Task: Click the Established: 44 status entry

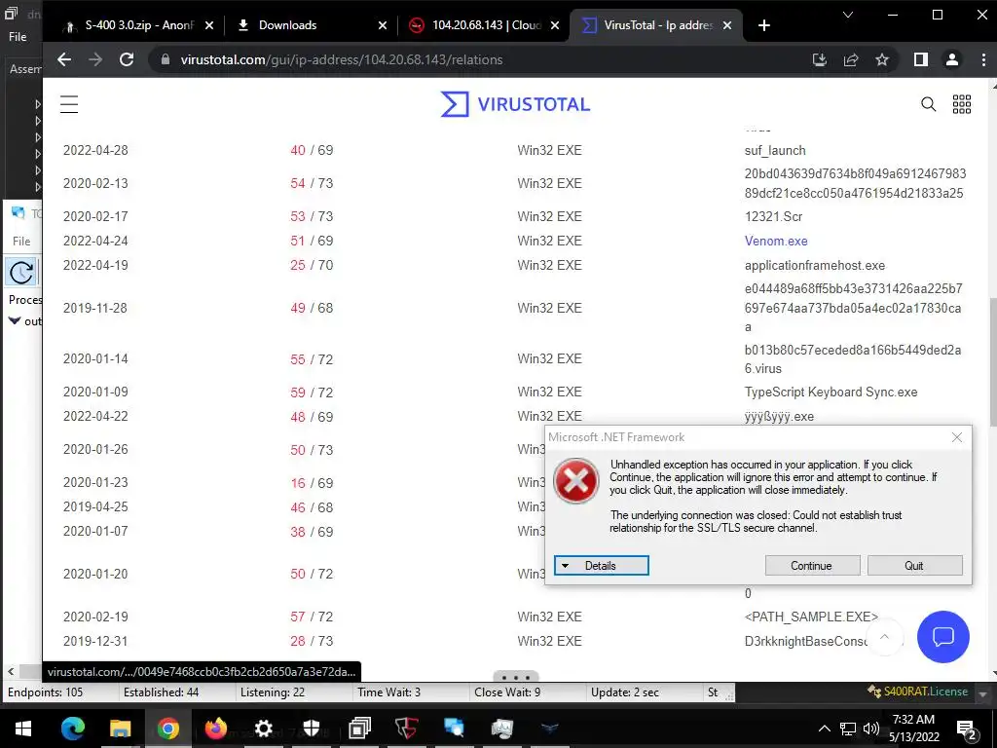Action: (161, 692)
